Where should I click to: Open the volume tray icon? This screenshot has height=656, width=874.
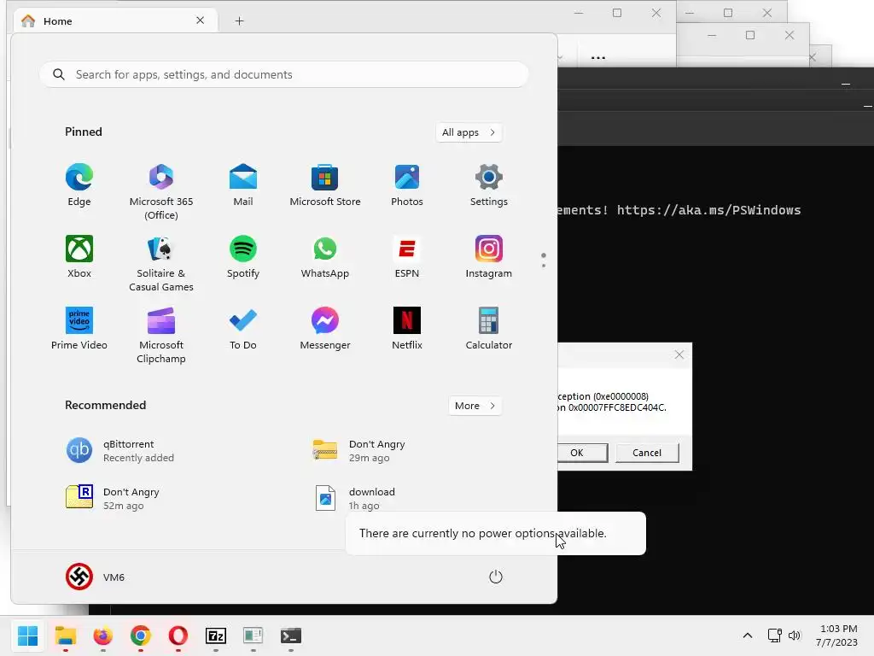click(x=795, y=635)
